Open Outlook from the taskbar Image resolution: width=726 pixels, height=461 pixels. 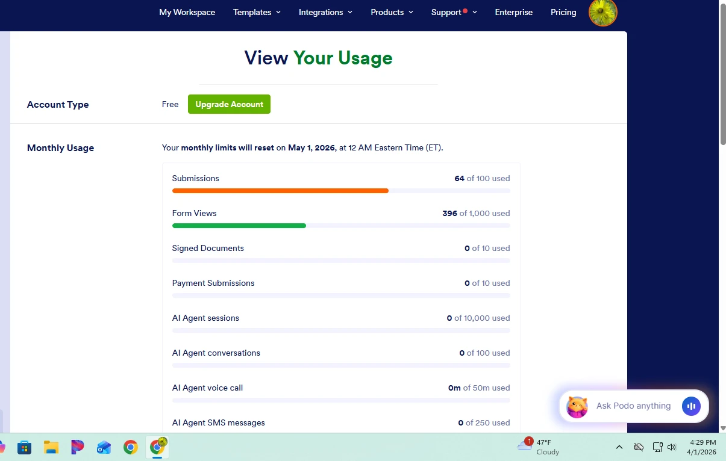104,447
